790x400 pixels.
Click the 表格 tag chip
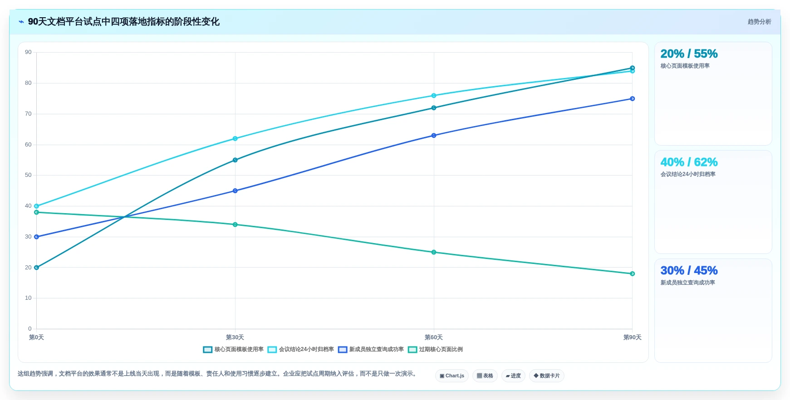(485, 376)
